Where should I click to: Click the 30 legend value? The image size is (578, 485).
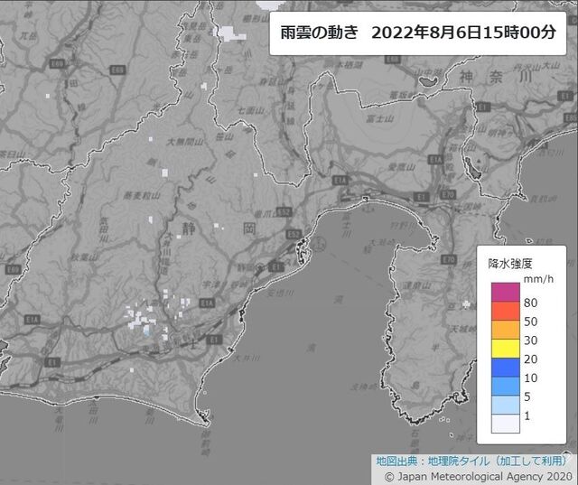(530, 340)
